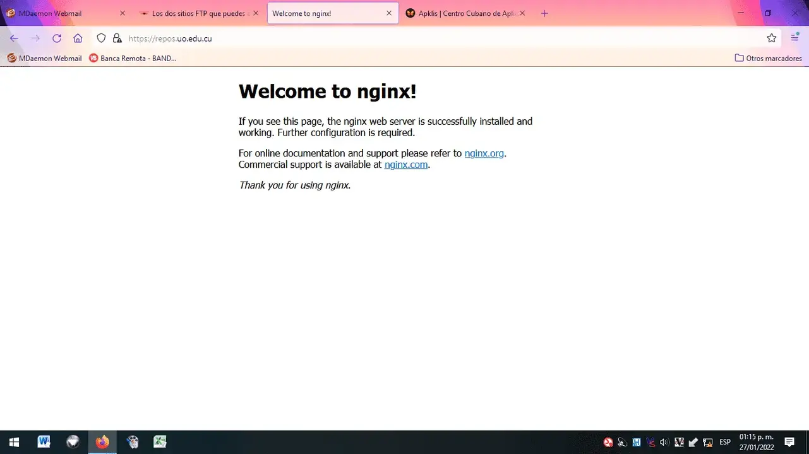Open the clock showing 01:15 p. m.

click(x=756, y=442)
